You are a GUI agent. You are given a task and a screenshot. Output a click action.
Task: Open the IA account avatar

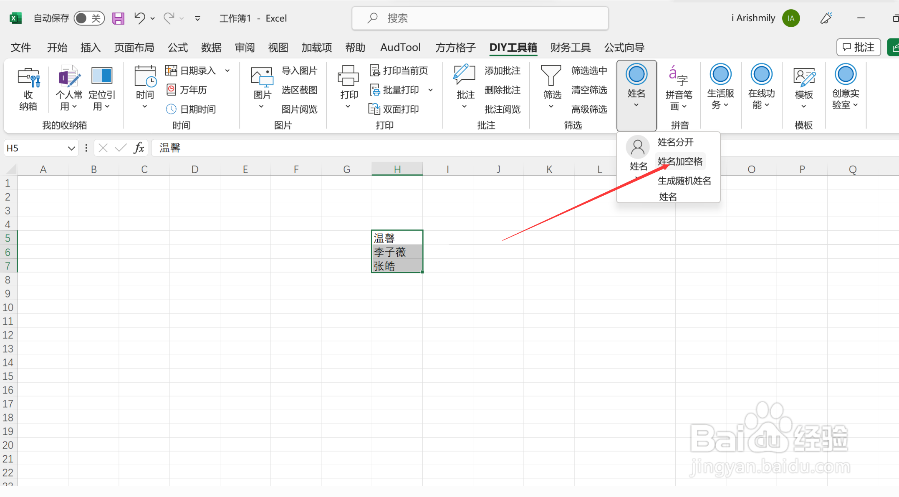790,18
